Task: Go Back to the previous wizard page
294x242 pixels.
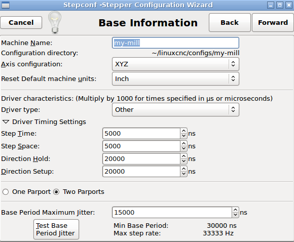Action: click(x=230, y=22)
